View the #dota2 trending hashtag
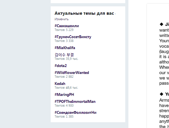 click(x=60, y=66)
